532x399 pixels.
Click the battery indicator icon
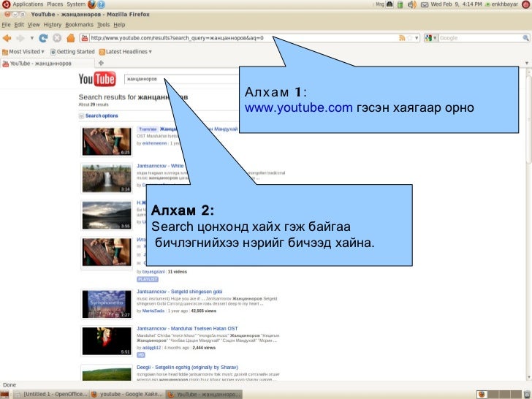click(x=400, y=4)
